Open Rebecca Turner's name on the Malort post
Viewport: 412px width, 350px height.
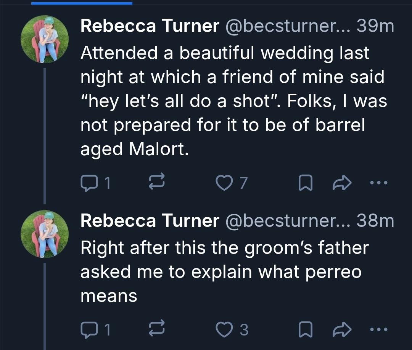point(150,26)
